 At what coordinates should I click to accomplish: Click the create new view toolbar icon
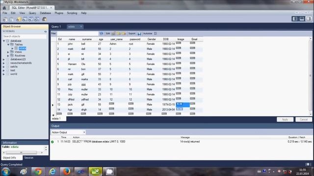pyautogui.click(x=30, y=20)
